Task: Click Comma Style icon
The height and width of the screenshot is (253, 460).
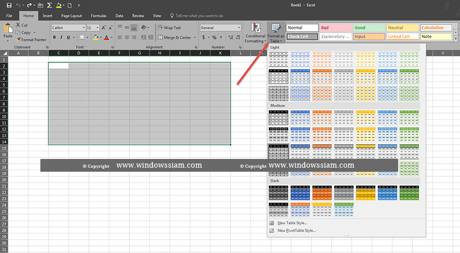Action: click(x=221, y=37)
